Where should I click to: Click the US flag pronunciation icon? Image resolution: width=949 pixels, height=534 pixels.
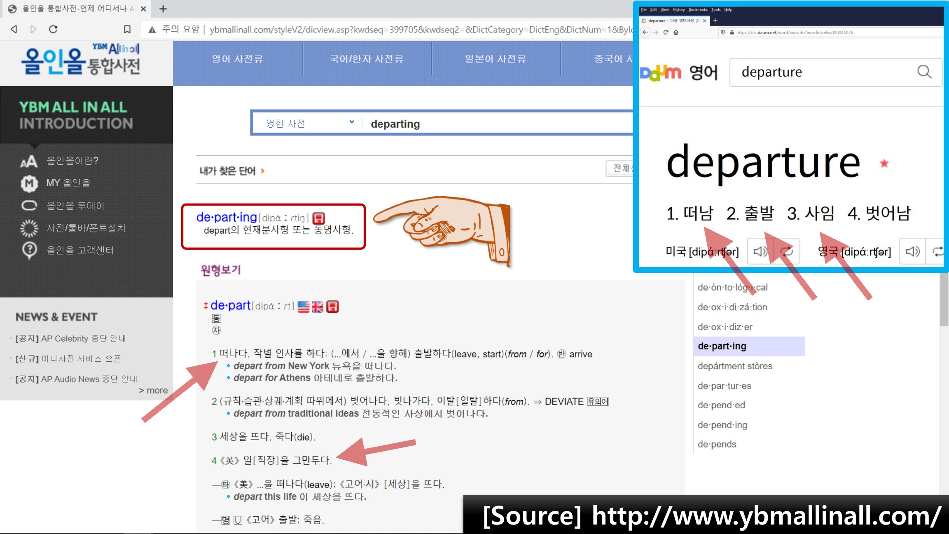(304, 307)
